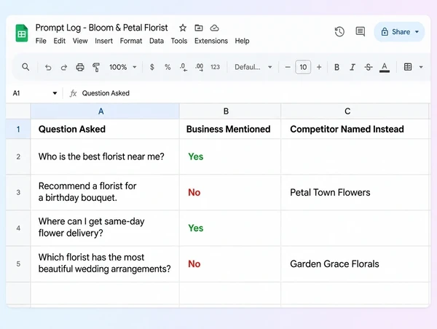Open the Format menu

tap(131, 41)
